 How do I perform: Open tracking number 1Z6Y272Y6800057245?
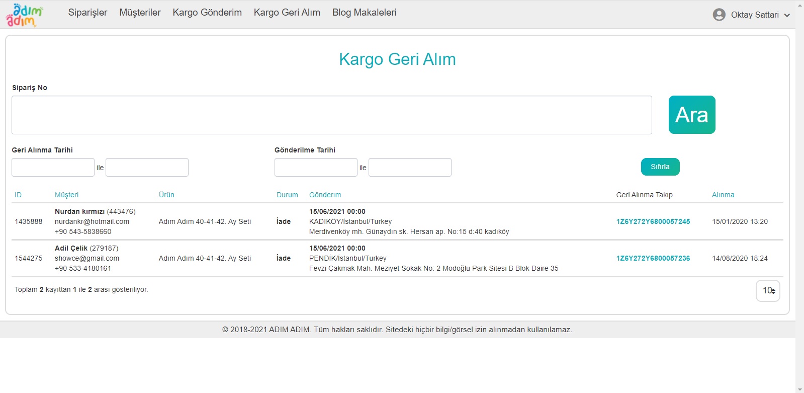click(653, 221)
